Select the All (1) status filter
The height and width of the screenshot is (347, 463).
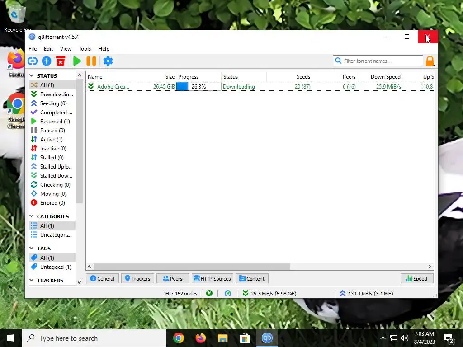52,85
